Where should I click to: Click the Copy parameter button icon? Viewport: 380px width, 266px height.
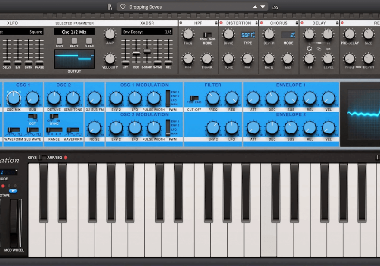point(59,41)
